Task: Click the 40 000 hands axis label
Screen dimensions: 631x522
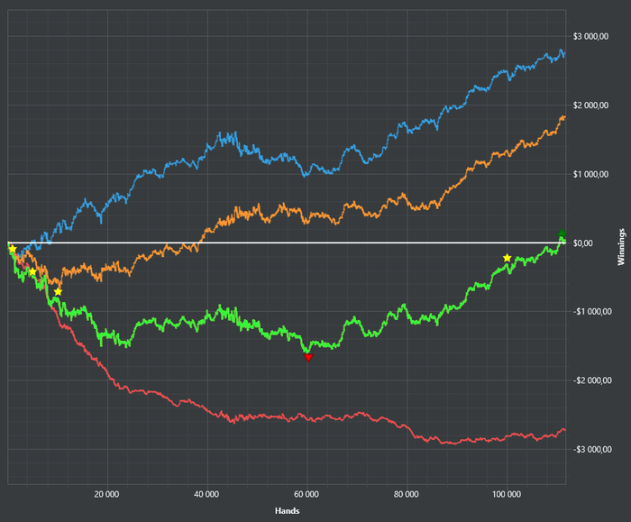Action: click(206, 494)
